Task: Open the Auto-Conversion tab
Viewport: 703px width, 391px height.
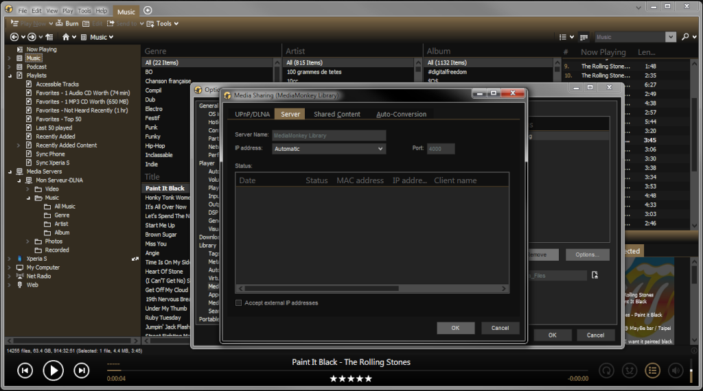Action: pyautogui.click(x=401, y=114)
